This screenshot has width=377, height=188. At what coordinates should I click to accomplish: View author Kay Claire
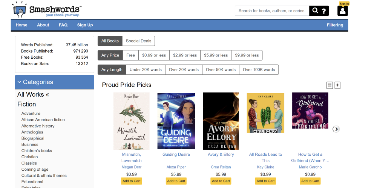[266, 167]
